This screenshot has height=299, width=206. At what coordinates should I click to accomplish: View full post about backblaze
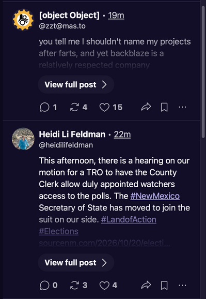coord(76,84)
